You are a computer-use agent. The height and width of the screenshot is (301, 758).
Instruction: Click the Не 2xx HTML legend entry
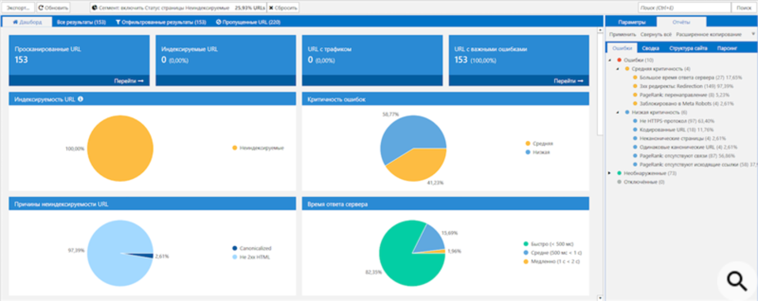(251, 257)
